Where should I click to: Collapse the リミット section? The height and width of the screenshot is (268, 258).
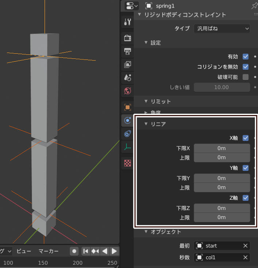(146, 101)
